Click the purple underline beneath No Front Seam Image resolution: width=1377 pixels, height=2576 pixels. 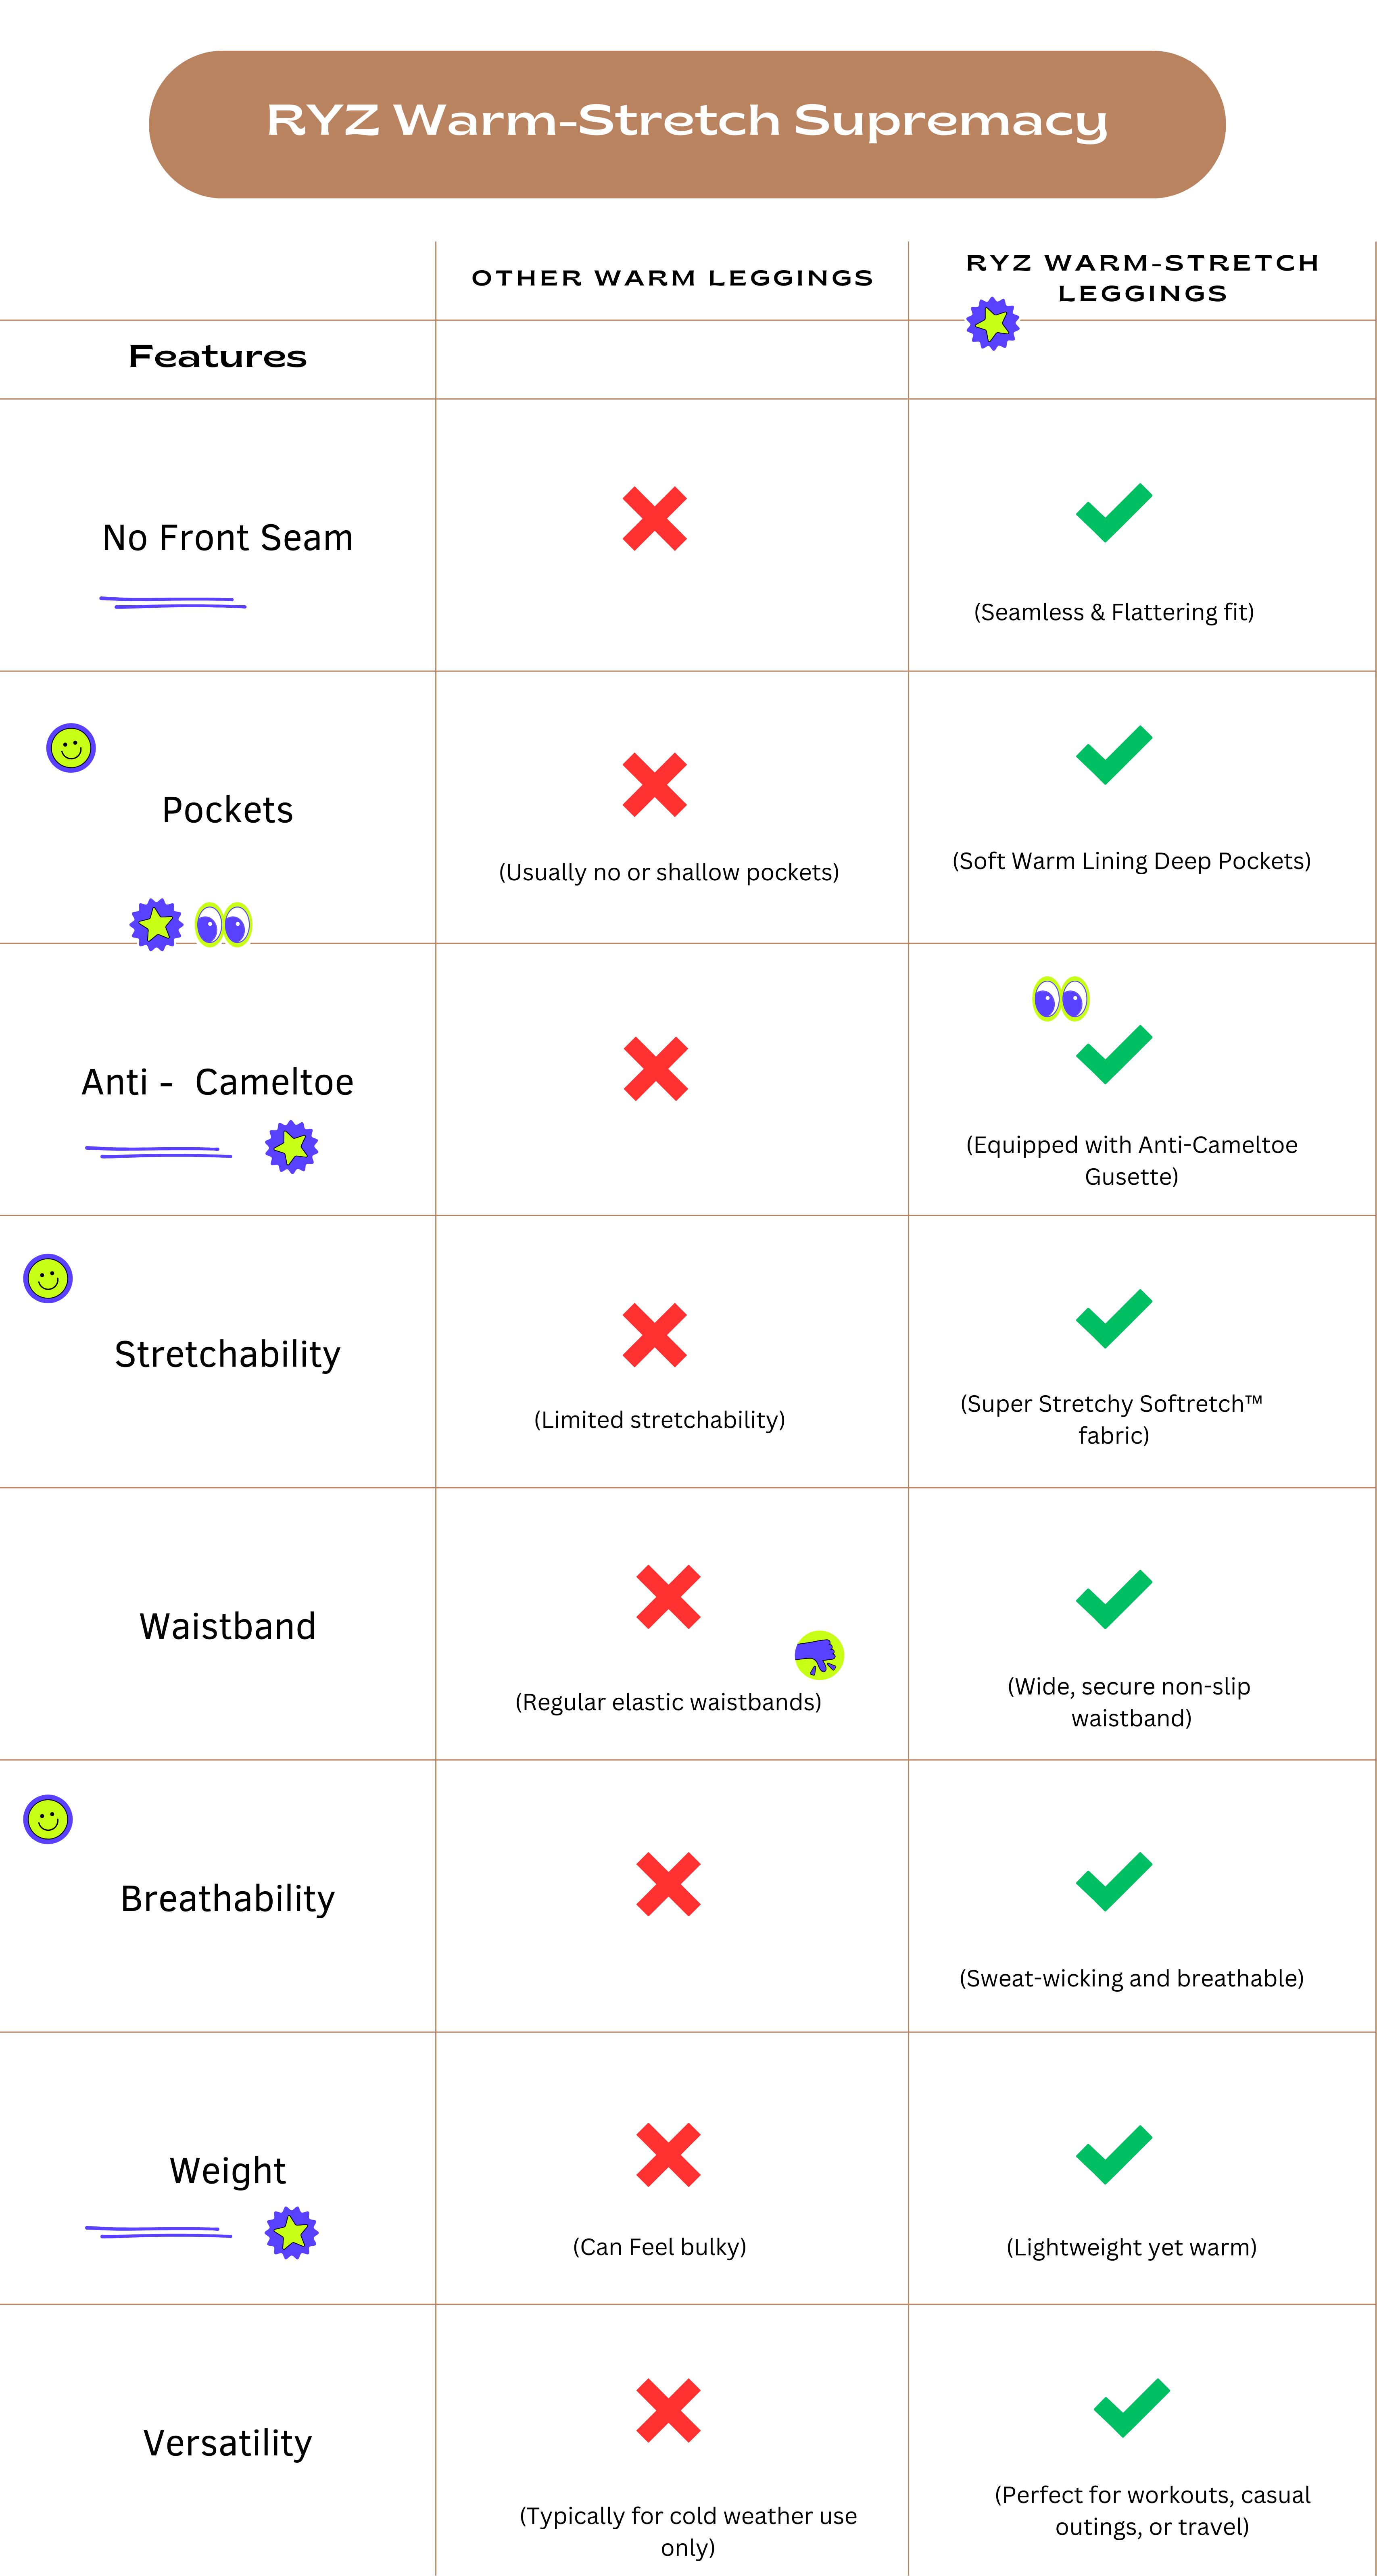[x=173, y=602]
